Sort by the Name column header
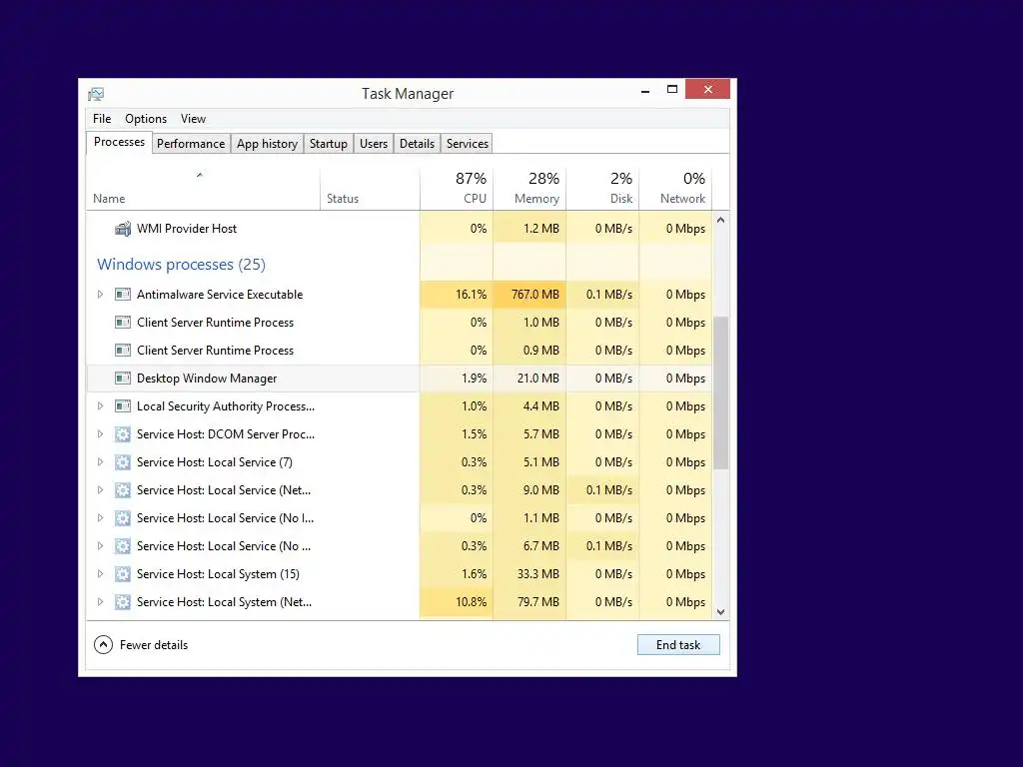Image resolution: width=1023 pixels, height=767 pixels. pos(203,189)
